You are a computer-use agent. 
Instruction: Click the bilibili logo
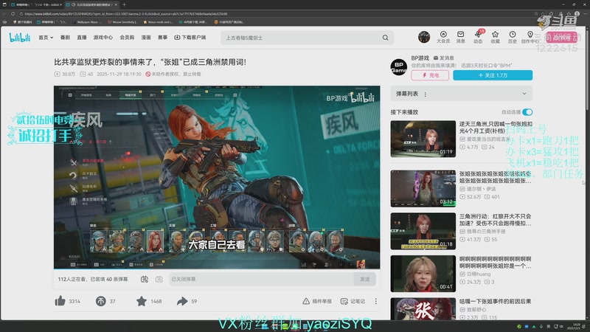20,38
